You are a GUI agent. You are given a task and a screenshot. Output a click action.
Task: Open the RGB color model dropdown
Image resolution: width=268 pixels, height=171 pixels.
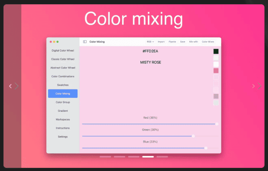pos(150,42)
